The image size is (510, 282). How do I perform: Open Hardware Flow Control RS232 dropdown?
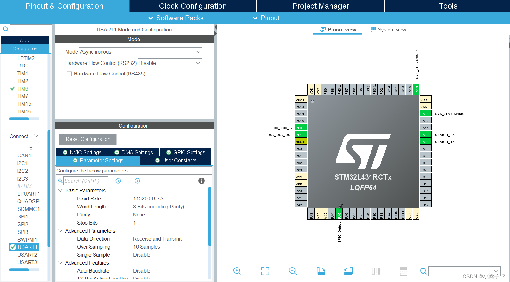170,63
